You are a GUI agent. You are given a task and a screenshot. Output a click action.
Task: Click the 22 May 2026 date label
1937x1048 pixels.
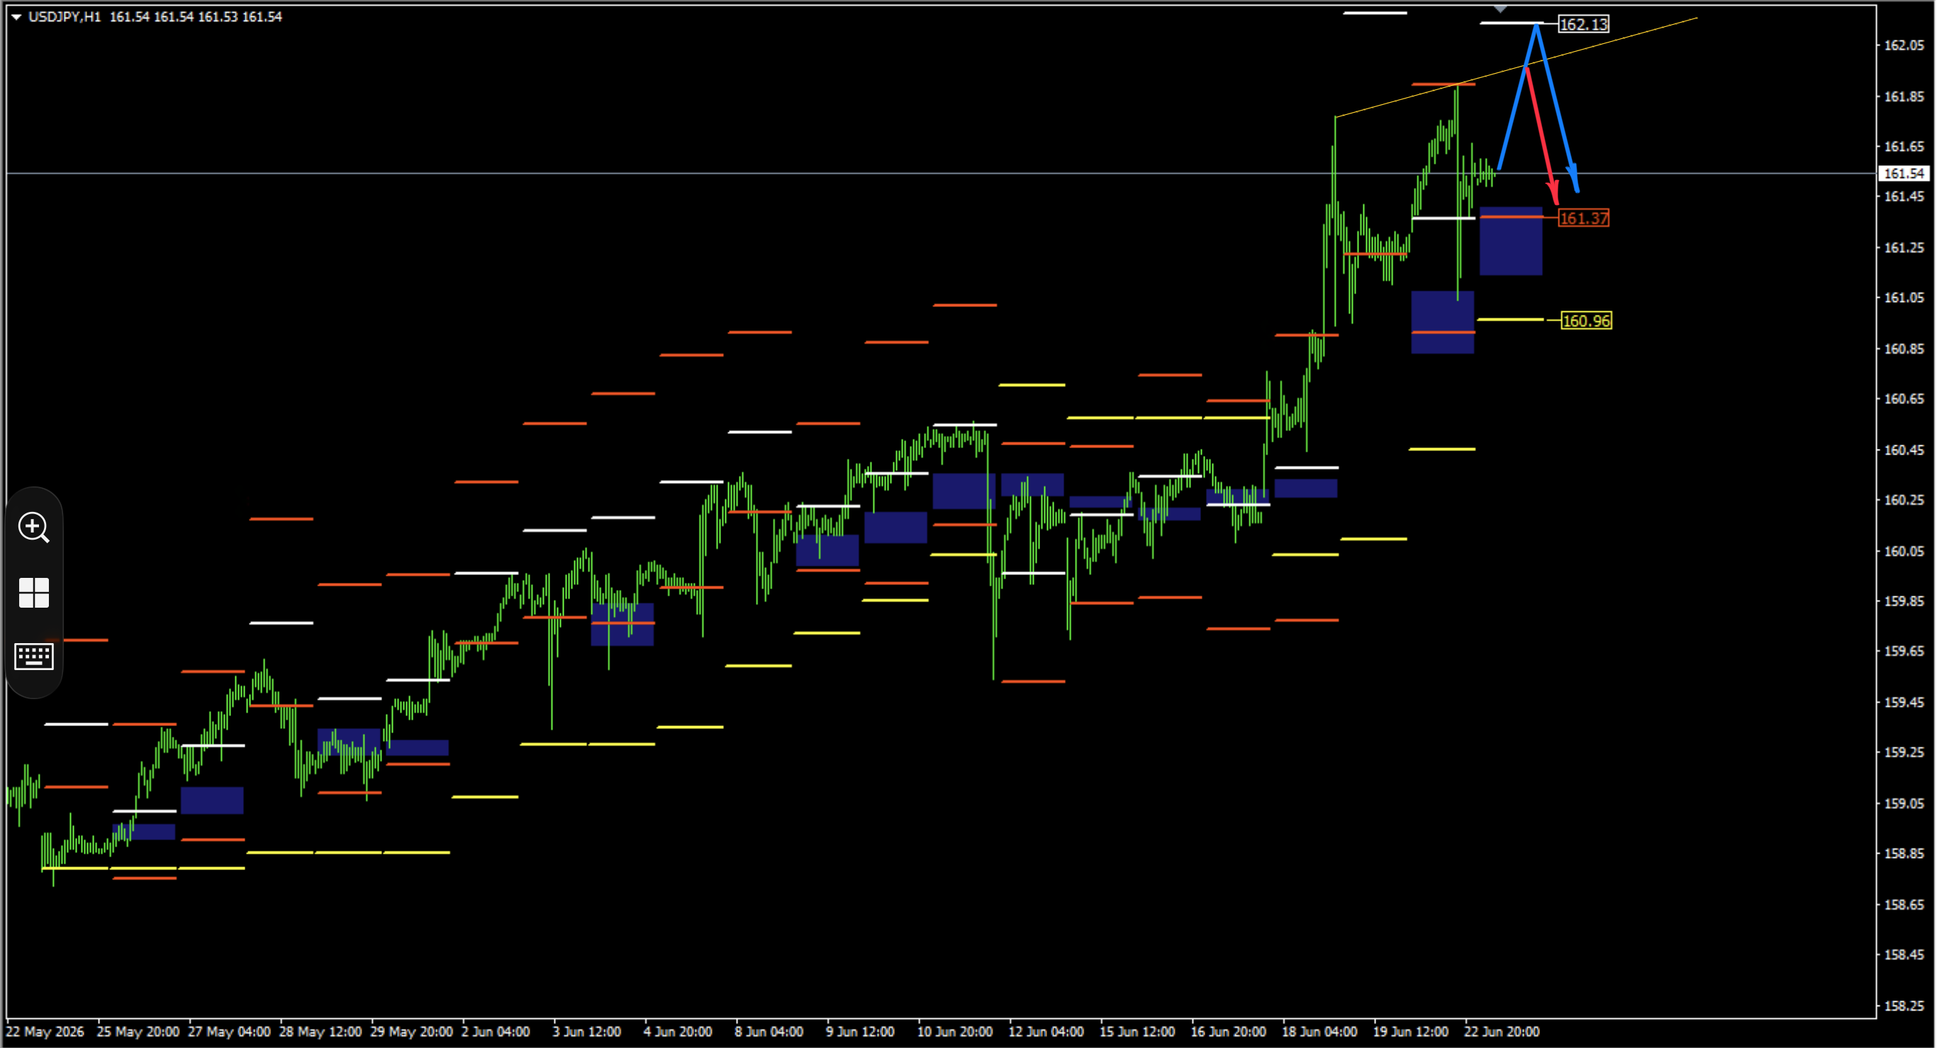tap(45, 1032)
